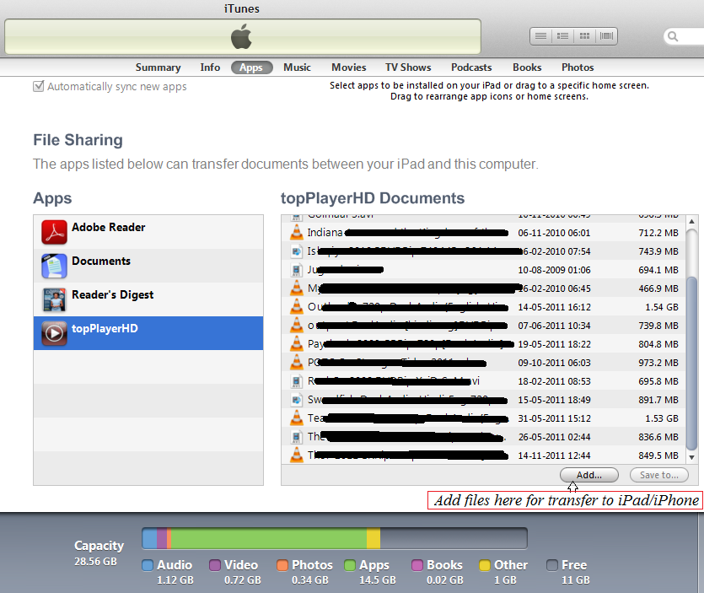704x593 pixels.
Task: Click the documents list scroll down arrow
Action: [x=692, y=457]
